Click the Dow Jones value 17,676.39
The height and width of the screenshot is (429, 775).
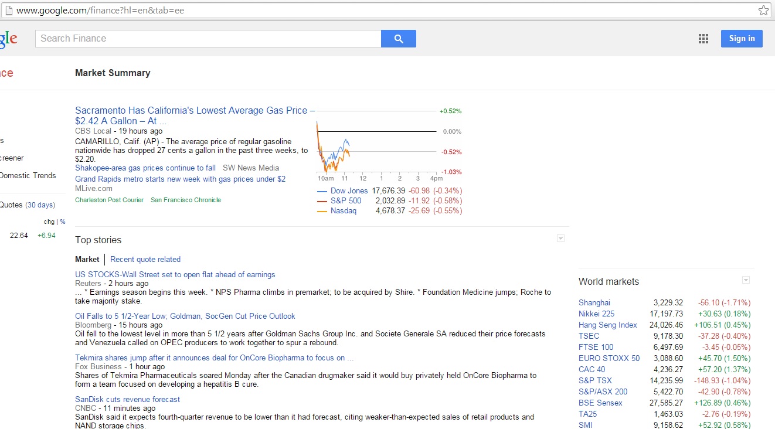tap(389, 190)
